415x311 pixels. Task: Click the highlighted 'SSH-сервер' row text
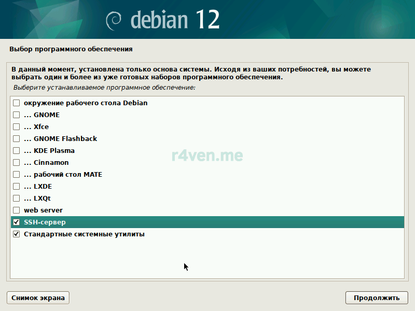click(45, 222)
